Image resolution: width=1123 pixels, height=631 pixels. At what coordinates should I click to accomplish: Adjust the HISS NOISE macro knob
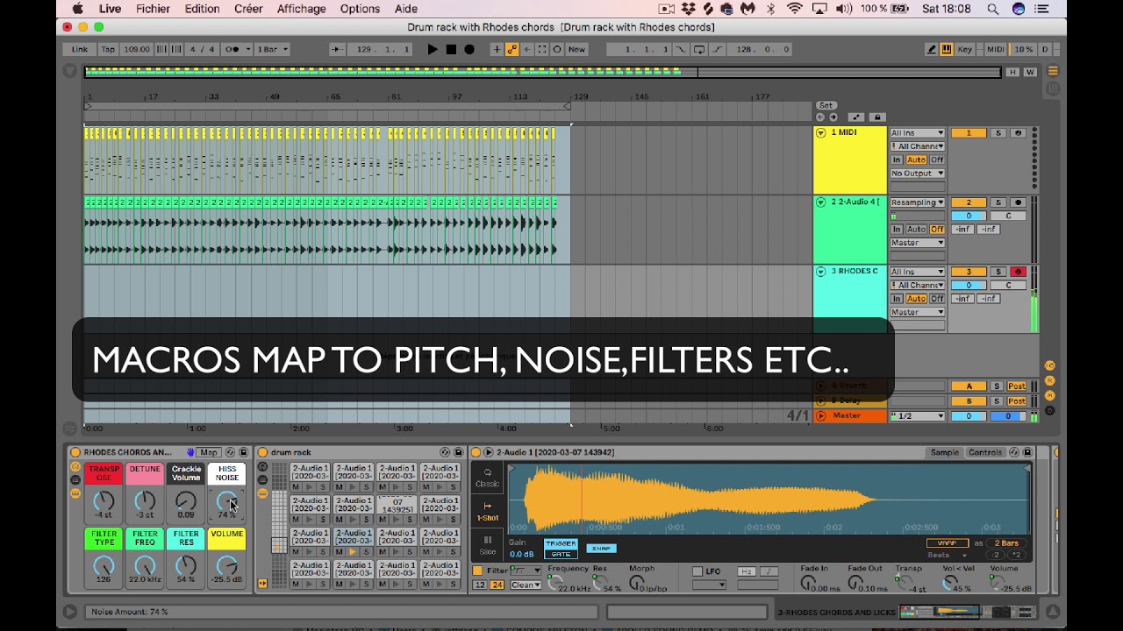pyautogui.click(x=226, y=501)
